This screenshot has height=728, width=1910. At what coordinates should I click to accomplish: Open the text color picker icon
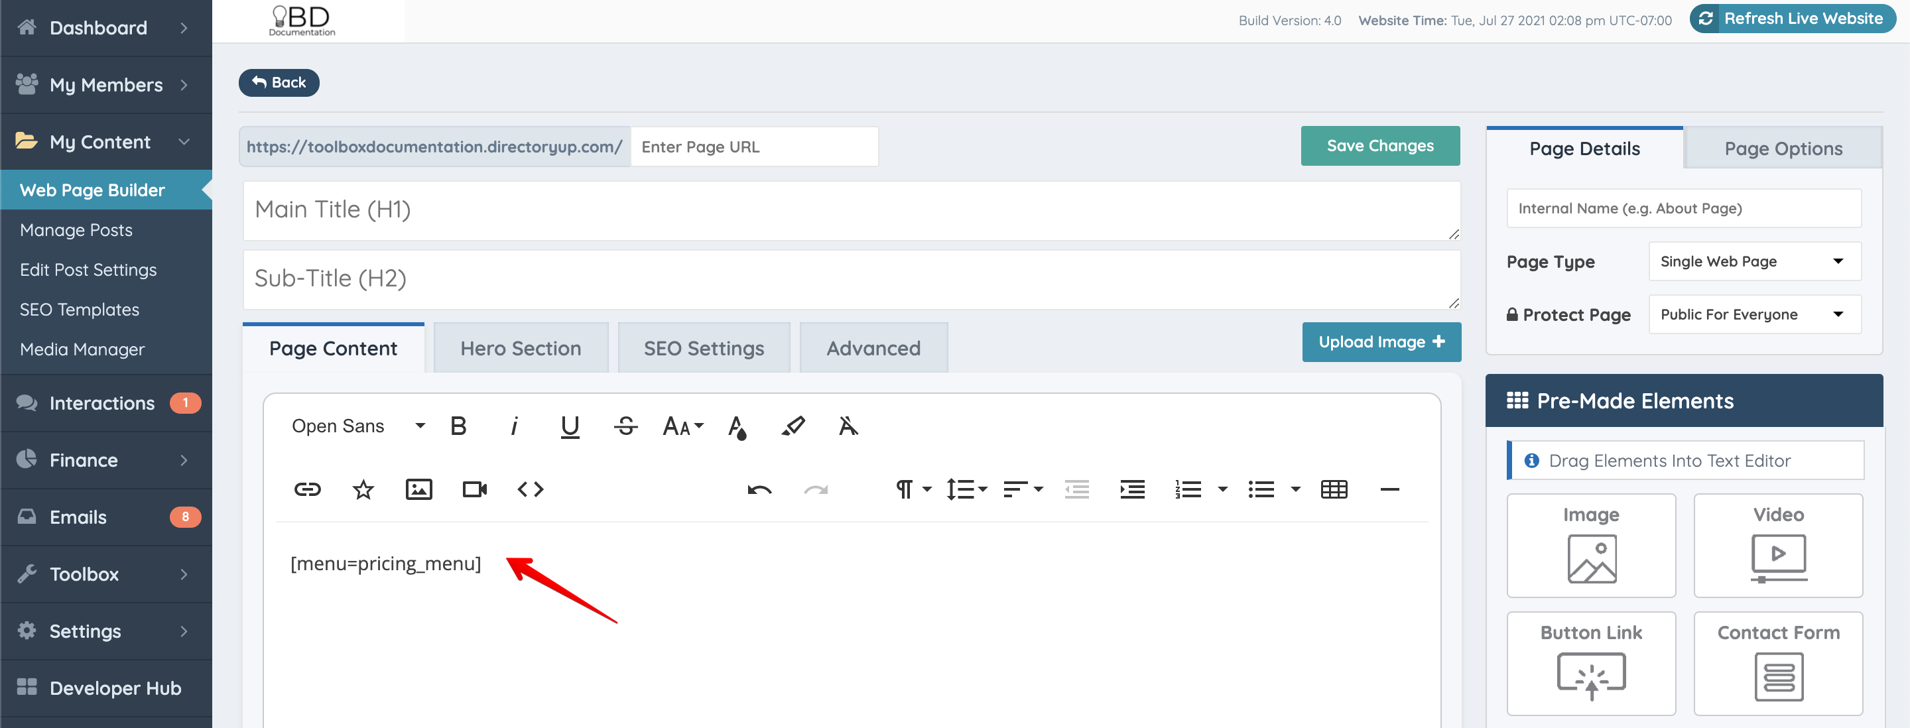[x=736, y=426]
